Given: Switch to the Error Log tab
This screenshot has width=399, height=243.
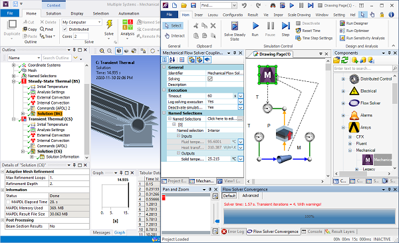Looking at the screenshot, I should pos(233,232).
